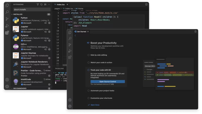Screen dimensions: 202x114
Task: Click the @sort:installs search field
Action: [x=32, y=10]
